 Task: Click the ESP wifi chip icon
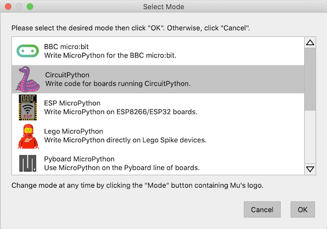pyautogui.click(x=28, y=107)
